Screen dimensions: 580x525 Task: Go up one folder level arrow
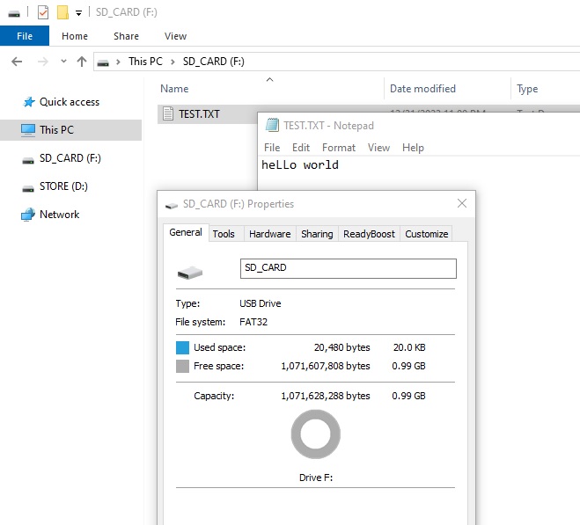(x=82, y=62)
